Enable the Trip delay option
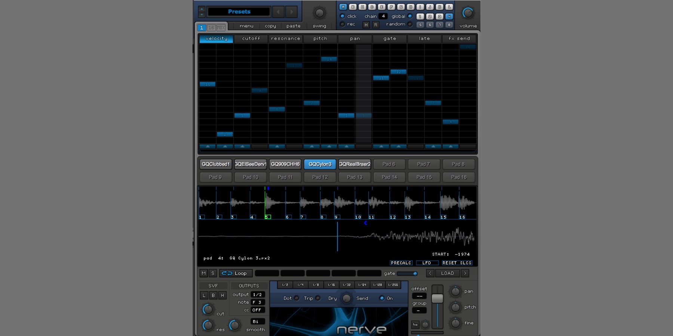Image resolution: width=673 pixels, height=336 pixels. [318, 298]
